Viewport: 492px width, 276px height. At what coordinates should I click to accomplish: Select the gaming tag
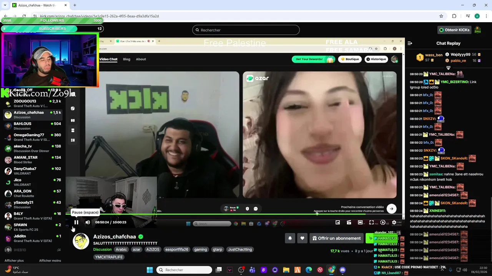(x=201, y=249)
